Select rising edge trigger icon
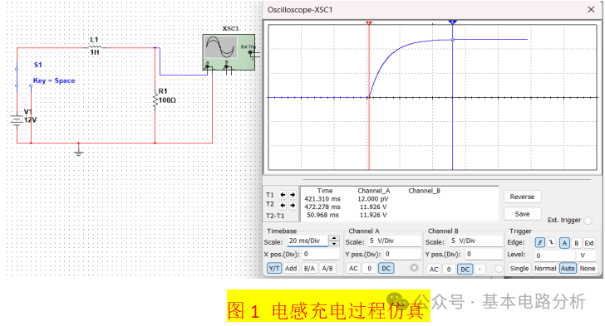This screenshot has width=605, height=326. click(540, 243)
